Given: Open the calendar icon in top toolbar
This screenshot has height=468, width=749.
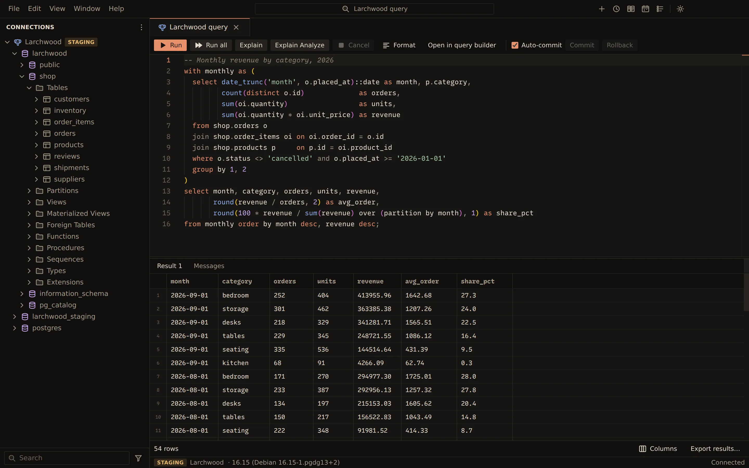Looking at the screenshot, I should (645, 9).
